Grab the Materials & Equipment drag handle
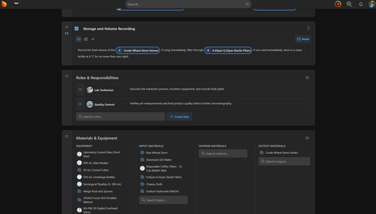The height and width of the screenshot is (214, 376). click(67, 136)
